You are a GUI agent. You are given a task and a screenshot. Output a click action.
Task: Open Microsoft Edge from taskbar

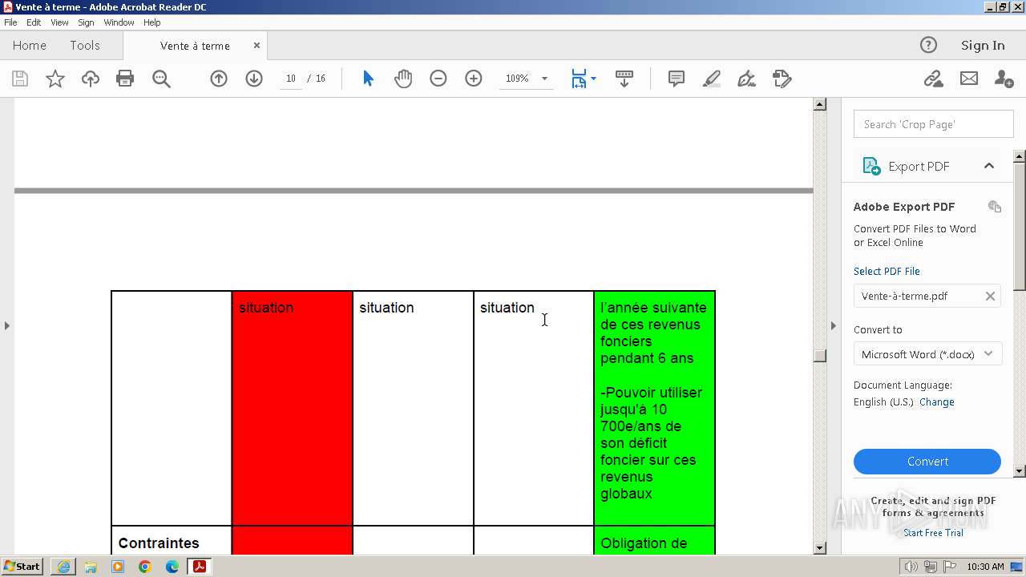tap(172, 567)
